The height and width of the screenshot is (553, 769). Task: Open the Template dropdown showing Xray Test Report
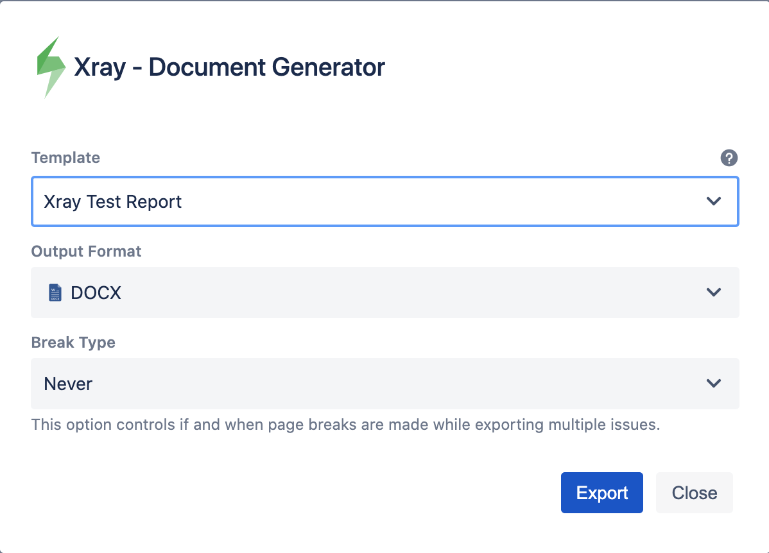(x=385, y=201)
